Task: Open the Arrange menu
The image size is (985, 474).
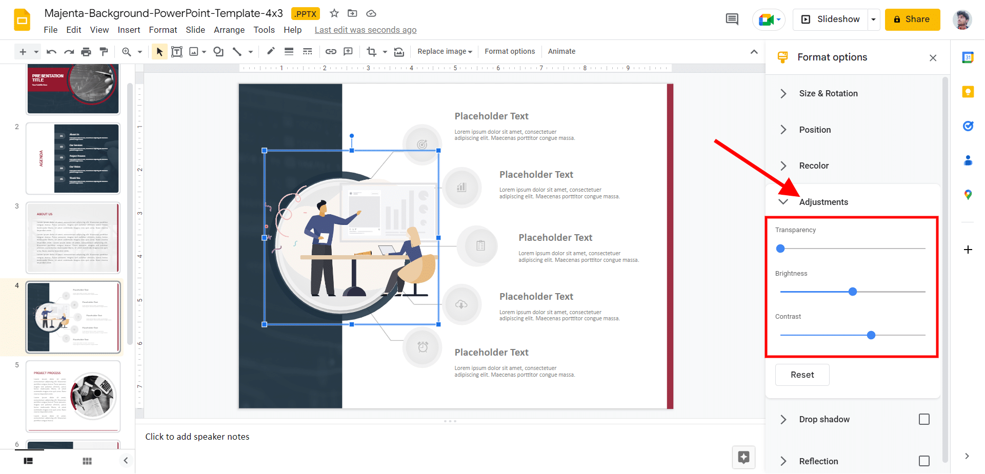Action: click(229, 30)
